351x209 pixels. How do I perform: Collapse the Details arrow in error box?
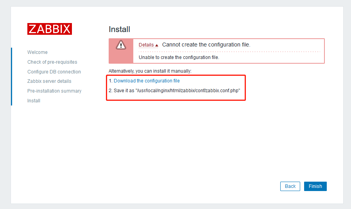pyautogui.click(x=157, y=45)
